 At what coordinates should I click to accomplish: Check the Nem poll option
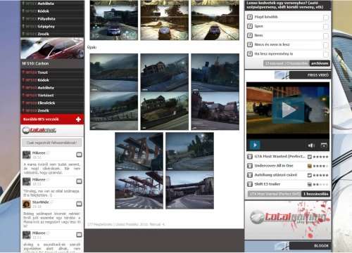pyautogui.click(x=326, y=36)
